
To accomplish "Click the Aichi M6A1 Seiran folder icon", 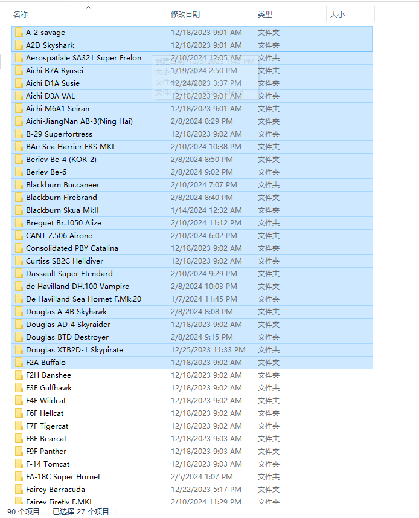I will point(19,109).
